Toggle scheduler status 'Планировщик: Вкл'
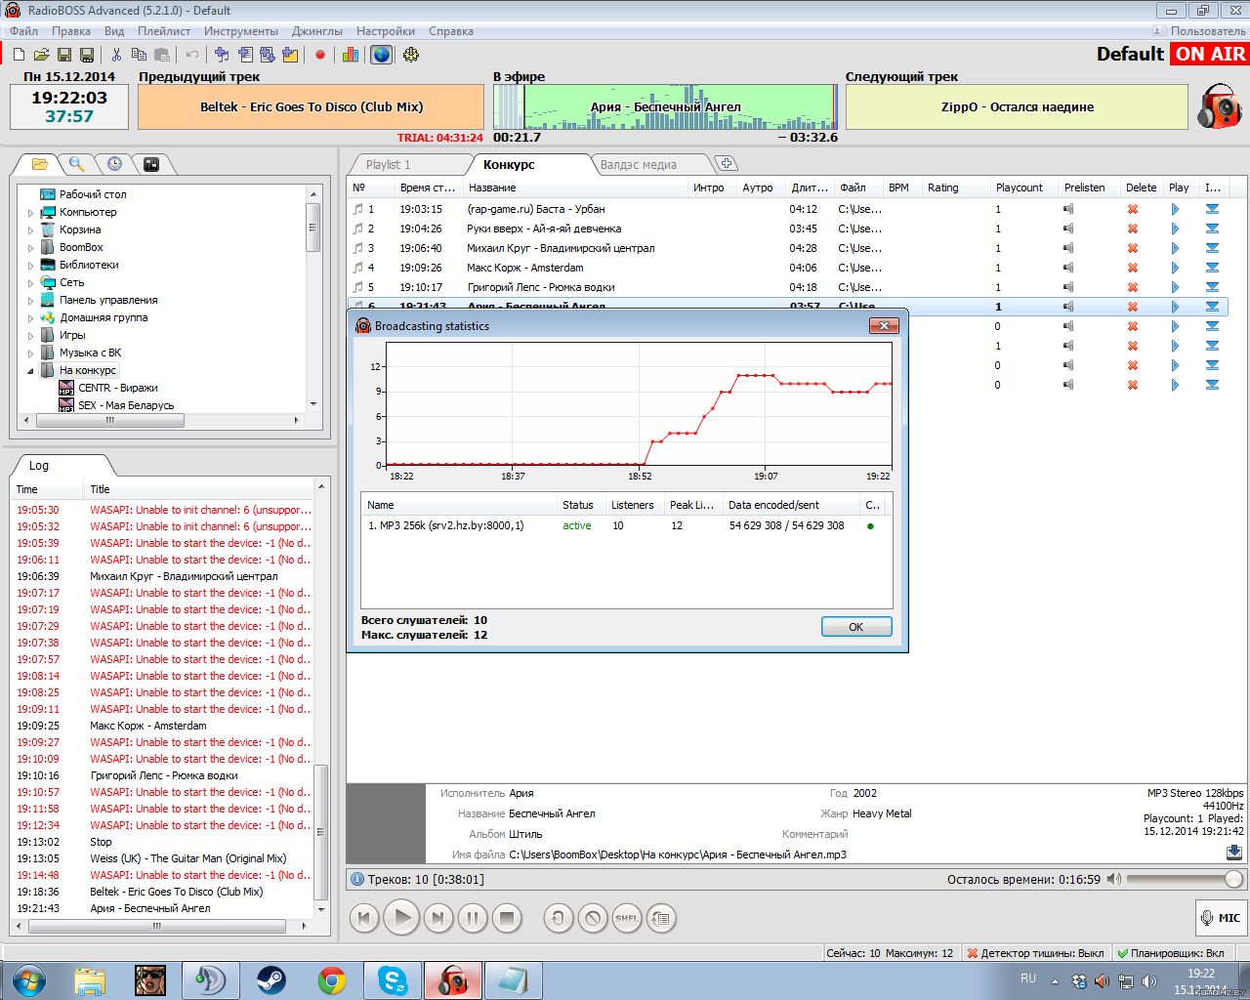 1170,953
